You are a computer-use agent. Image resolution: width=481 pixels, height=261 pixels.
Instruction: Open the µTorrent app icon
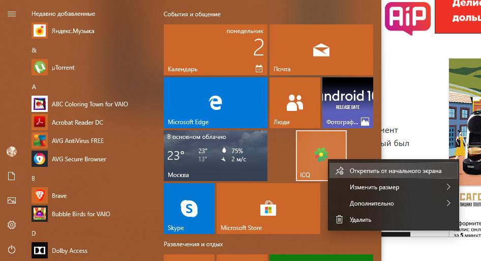[40, 67]
